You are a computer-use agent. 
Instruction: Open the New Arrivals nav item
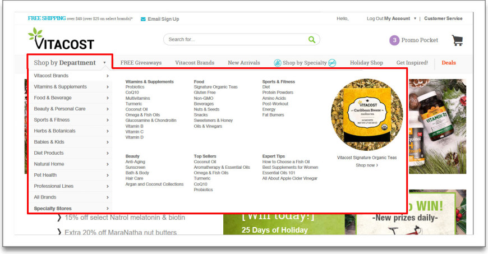[x=243, y=63]
